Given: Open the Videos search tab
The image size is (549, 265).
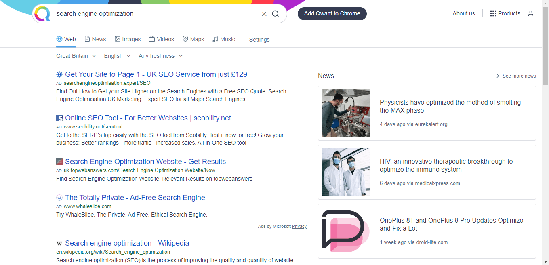Looking at the screenshot, I should pos(161,39).
